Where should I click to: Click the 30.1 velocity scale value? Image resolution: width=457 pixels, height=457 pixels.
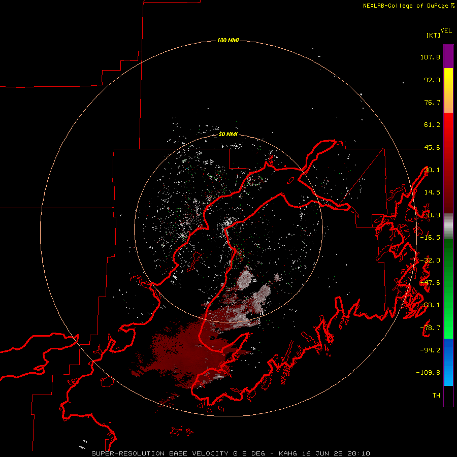pyautogui.click(x=432, y=170)
